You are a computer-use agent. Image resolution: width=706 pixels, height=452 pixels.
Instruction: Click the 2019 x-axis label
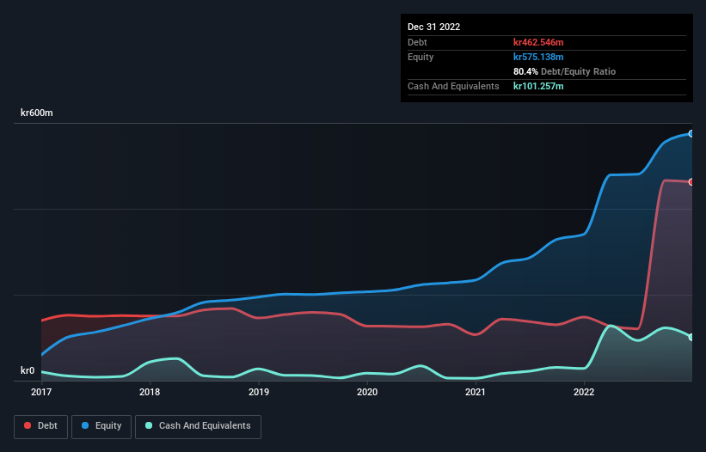pos(259,392)
